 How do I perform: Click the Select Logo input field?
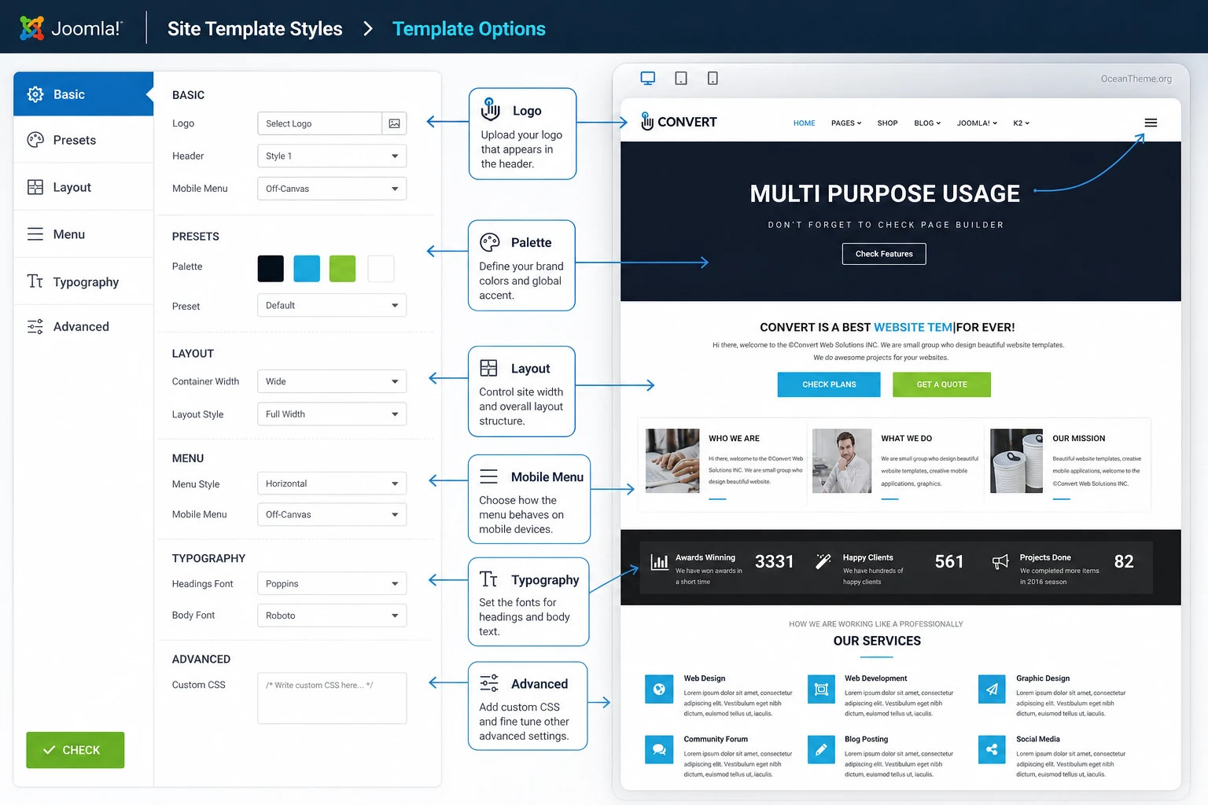319,123
